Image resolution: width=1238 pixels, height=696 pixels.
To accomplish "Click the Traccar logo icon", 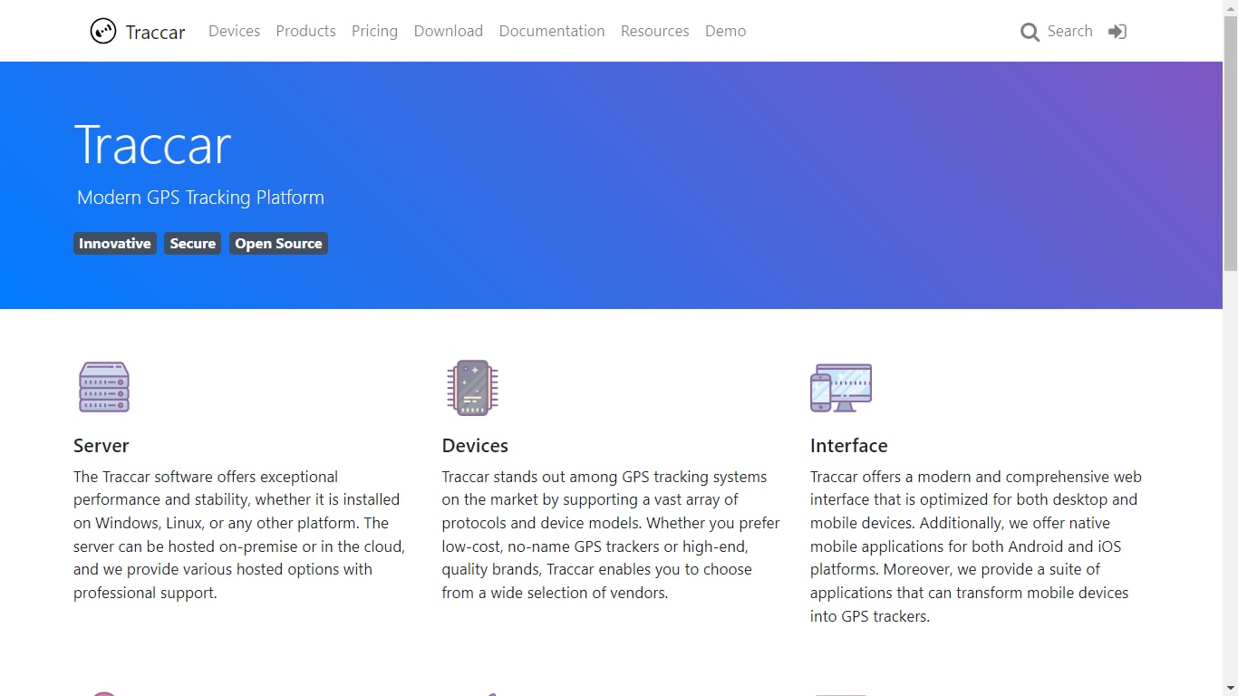I will (103, 31).
